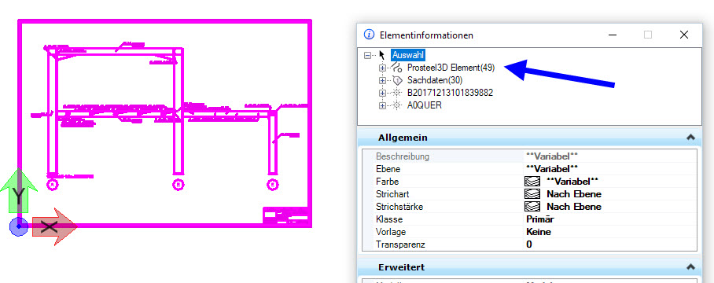Click the B20171213101839882 item icon
The image size is (714, 283).
[x=397, y=93]
